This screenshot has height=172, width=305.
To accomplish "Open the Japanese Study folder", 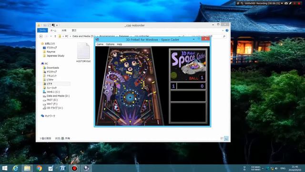I will click(53, 56).
